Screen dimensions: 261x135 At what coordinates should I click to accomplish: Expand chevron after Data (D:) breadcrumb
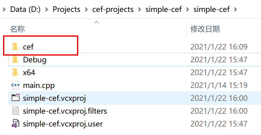(x=46, y=9)
